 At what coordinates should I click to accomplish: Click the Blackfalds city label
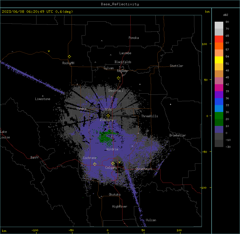(x=123, y=62)
